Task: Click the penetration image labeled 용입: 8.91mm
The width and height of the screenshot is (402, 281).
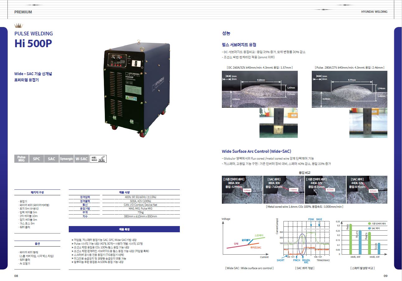Action: pyautogui.click(x=367, y=190)
